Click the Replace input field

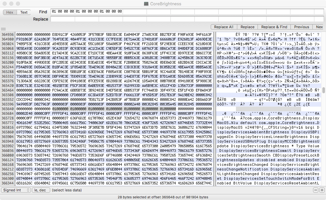pyautogui.click(x=187, y=19)
